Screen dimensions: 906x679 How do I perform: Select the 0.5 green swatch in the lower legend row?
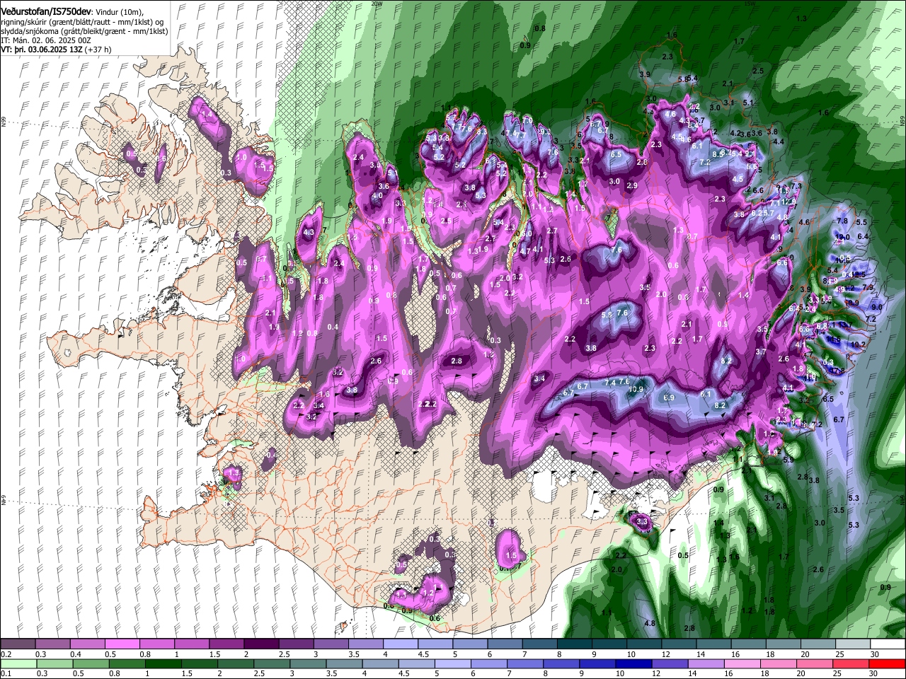pyautogui.click(x=91, y=663)
